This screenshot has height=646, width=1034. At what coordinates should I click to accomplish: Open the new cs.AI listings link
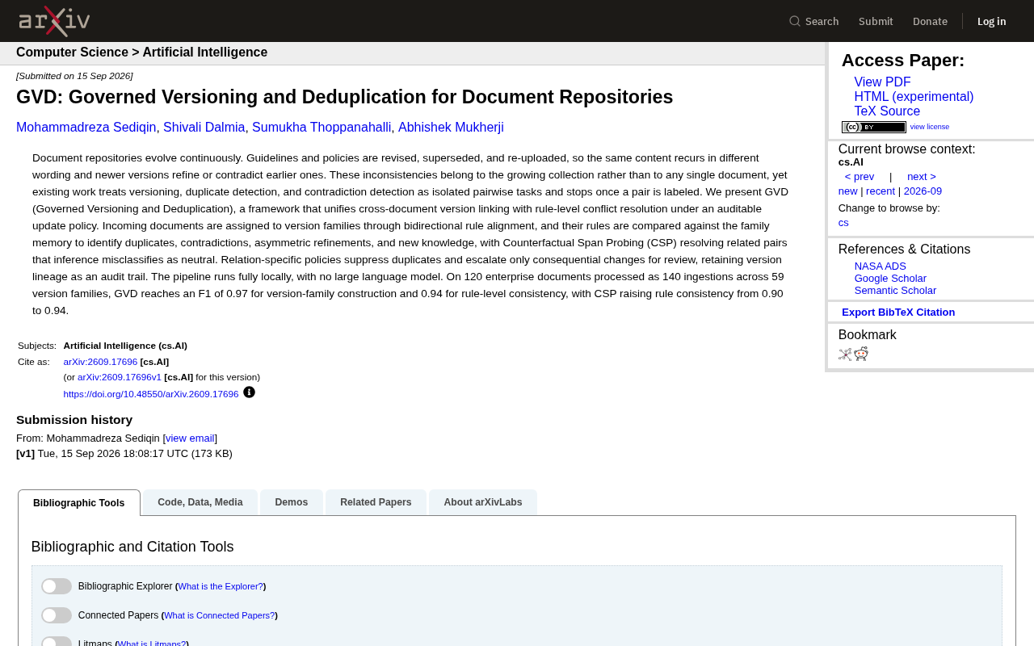[x=848, y=191]
